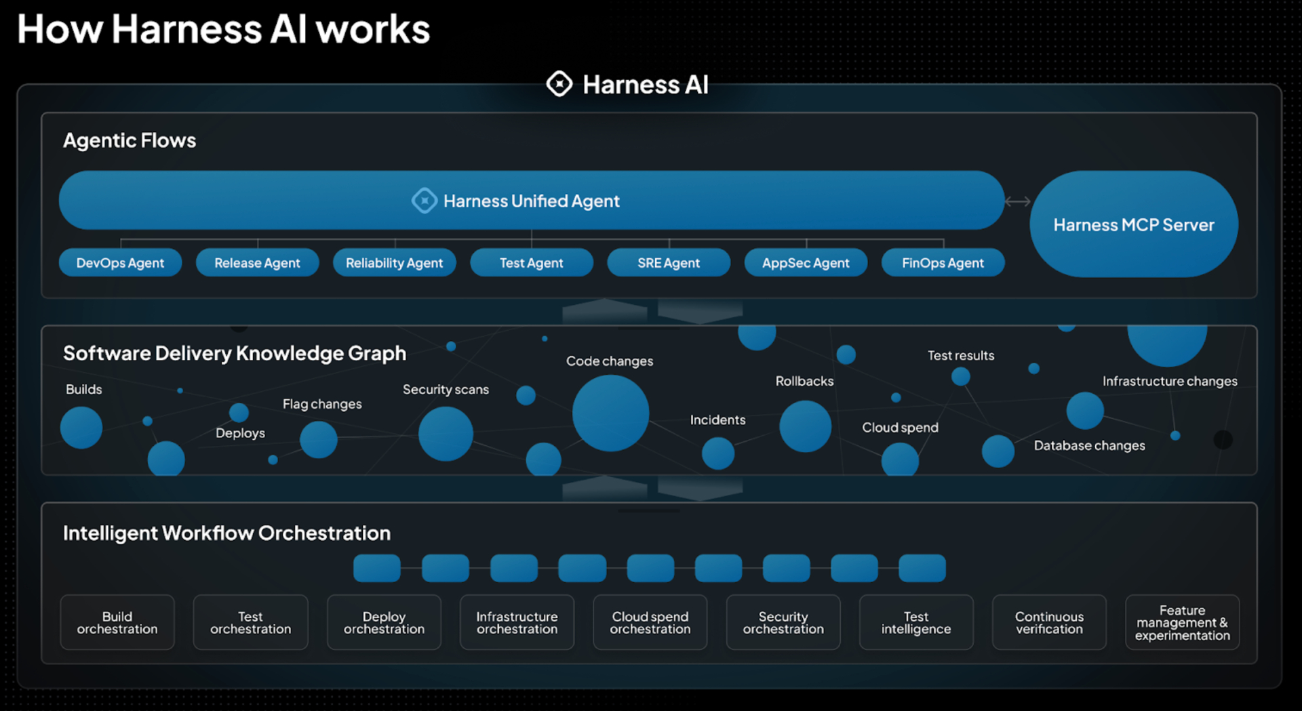
Task: Select the Builds node in the knowledge graph
Action: 81,427
